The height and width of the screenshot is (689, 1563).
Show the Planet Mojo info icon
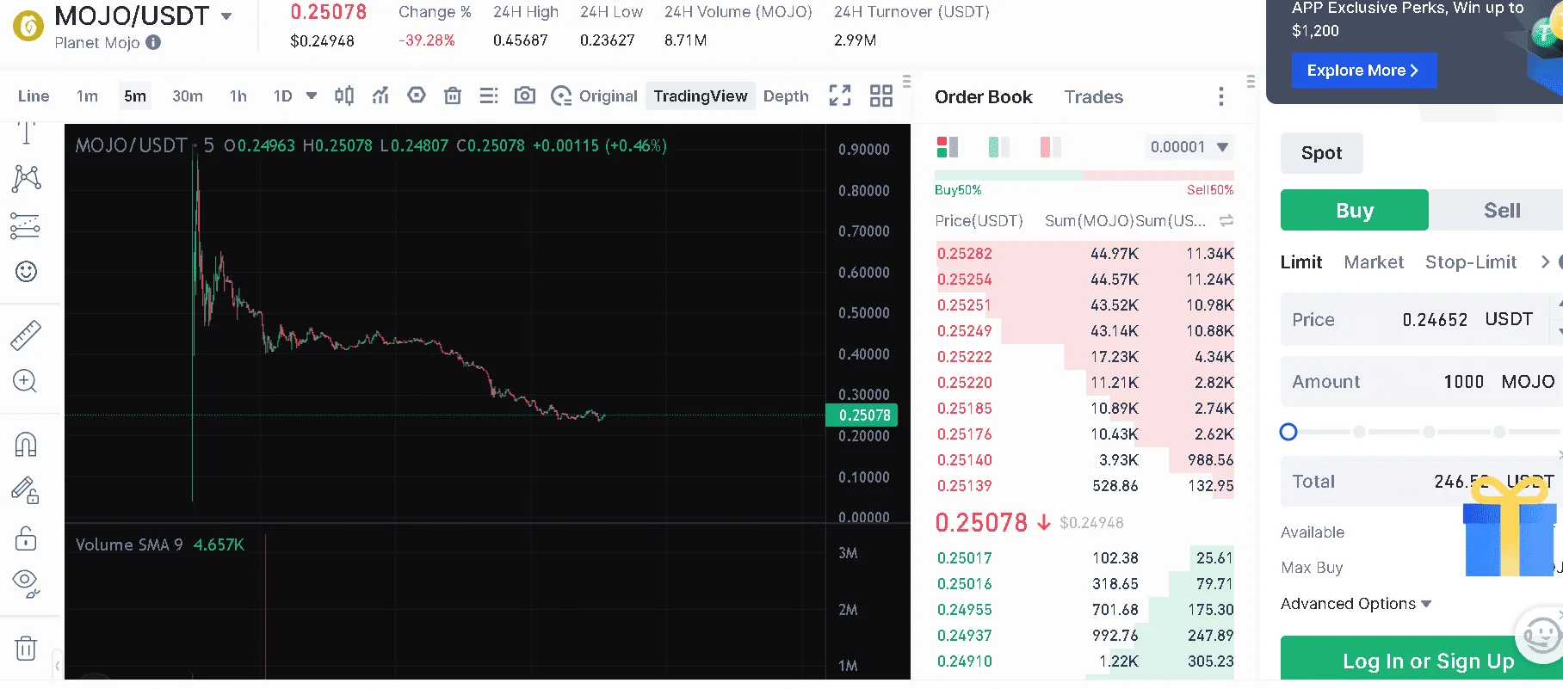point(153,42)
